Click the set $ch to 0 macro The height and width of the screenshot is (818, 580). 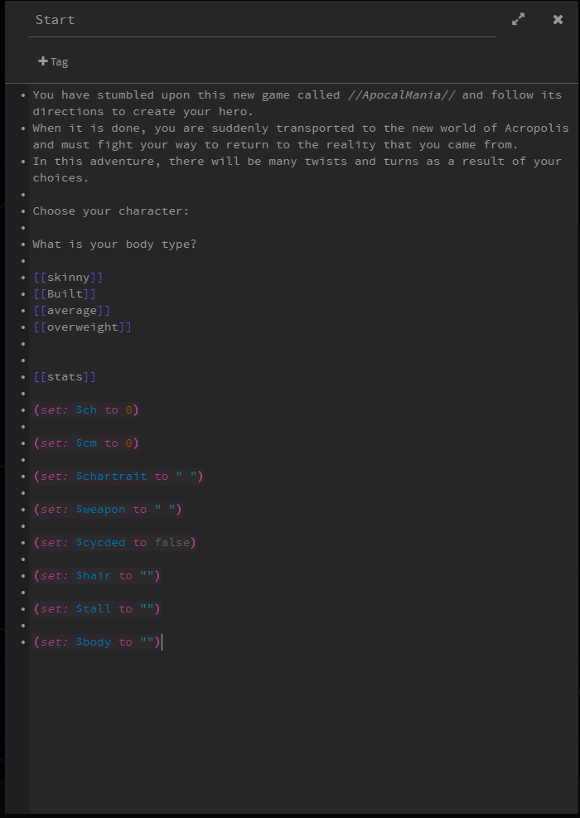coord(86,409)
